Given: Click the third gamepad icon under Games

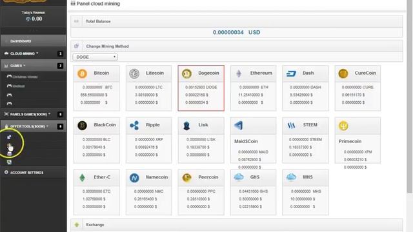Looking at the screenshot, I should pyautogui.click(x=9, y=95).
